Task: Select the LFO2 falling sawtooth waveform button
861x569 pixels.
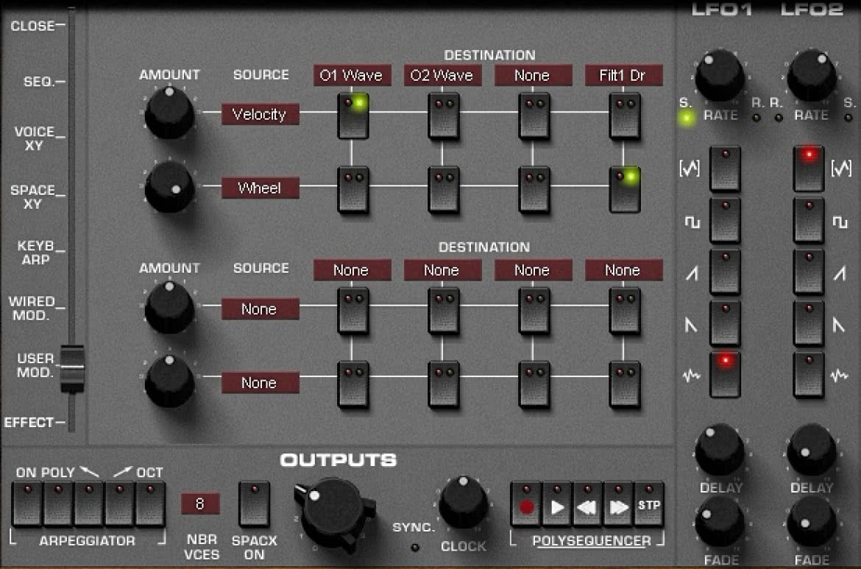Action: point(809,323)
